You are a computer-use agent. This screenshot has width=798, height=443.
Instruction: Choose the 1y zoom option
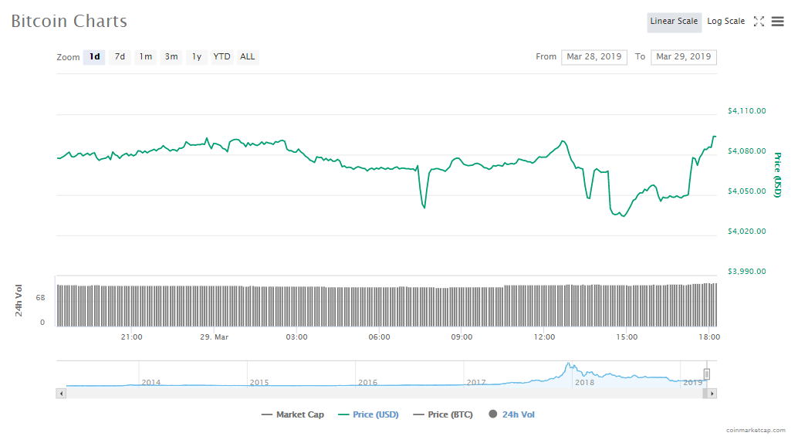click(197, 56)
